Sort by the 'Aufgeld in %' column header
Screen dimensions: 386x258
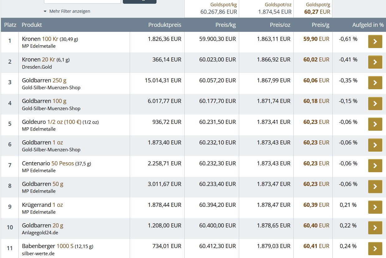(368, 25)
